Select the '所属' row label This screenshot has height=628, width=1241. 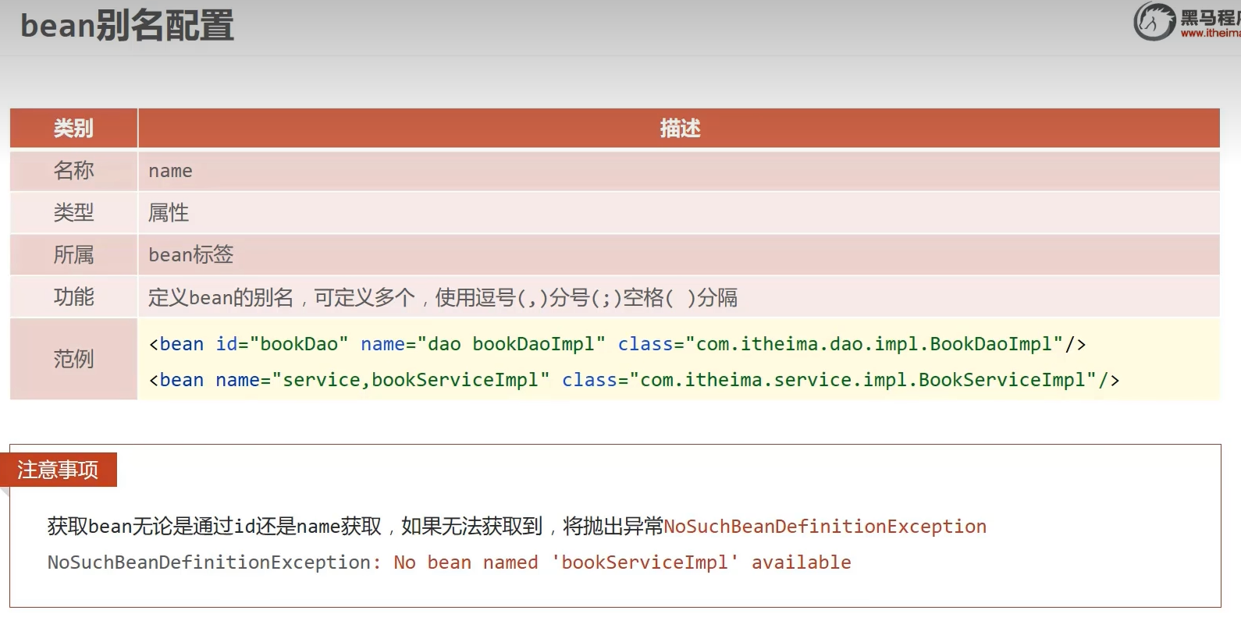pyautogui.click(x=73, y=254)
